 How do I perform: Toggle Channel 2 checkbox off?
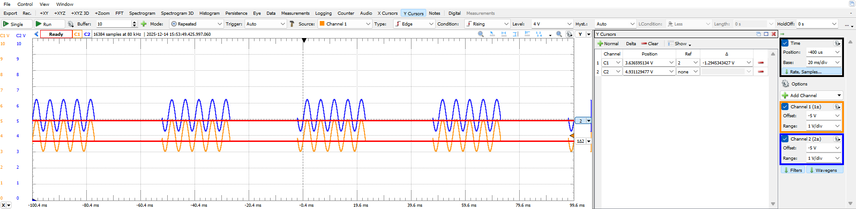click(785, 139)
